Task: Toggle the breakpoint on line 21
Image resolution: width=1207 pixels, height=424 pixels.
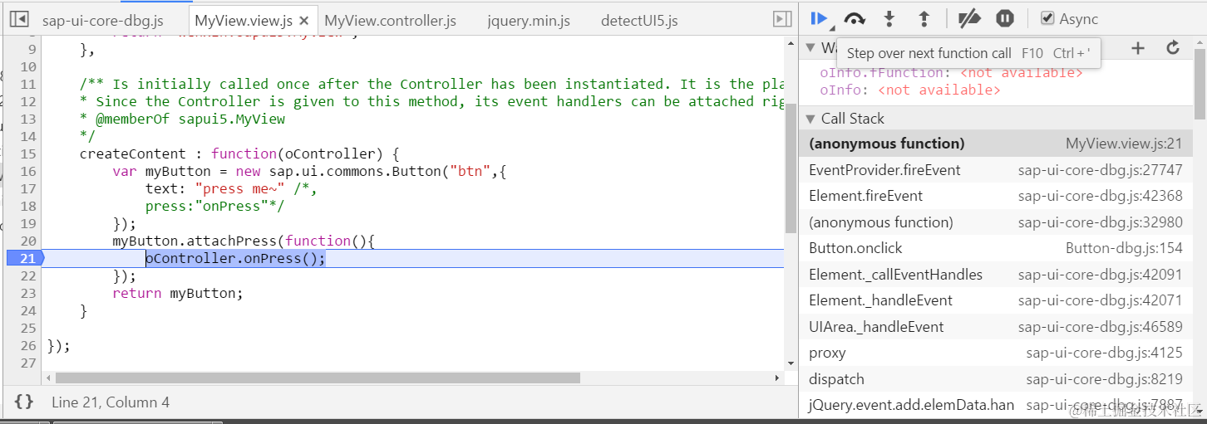Action: [25, 258]
